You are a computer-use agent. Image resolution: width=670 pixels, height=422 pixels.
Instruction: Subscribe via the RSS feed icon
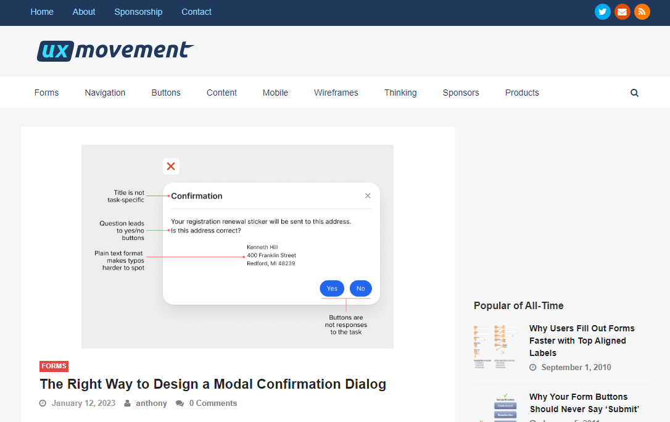[x=642, y=11]
